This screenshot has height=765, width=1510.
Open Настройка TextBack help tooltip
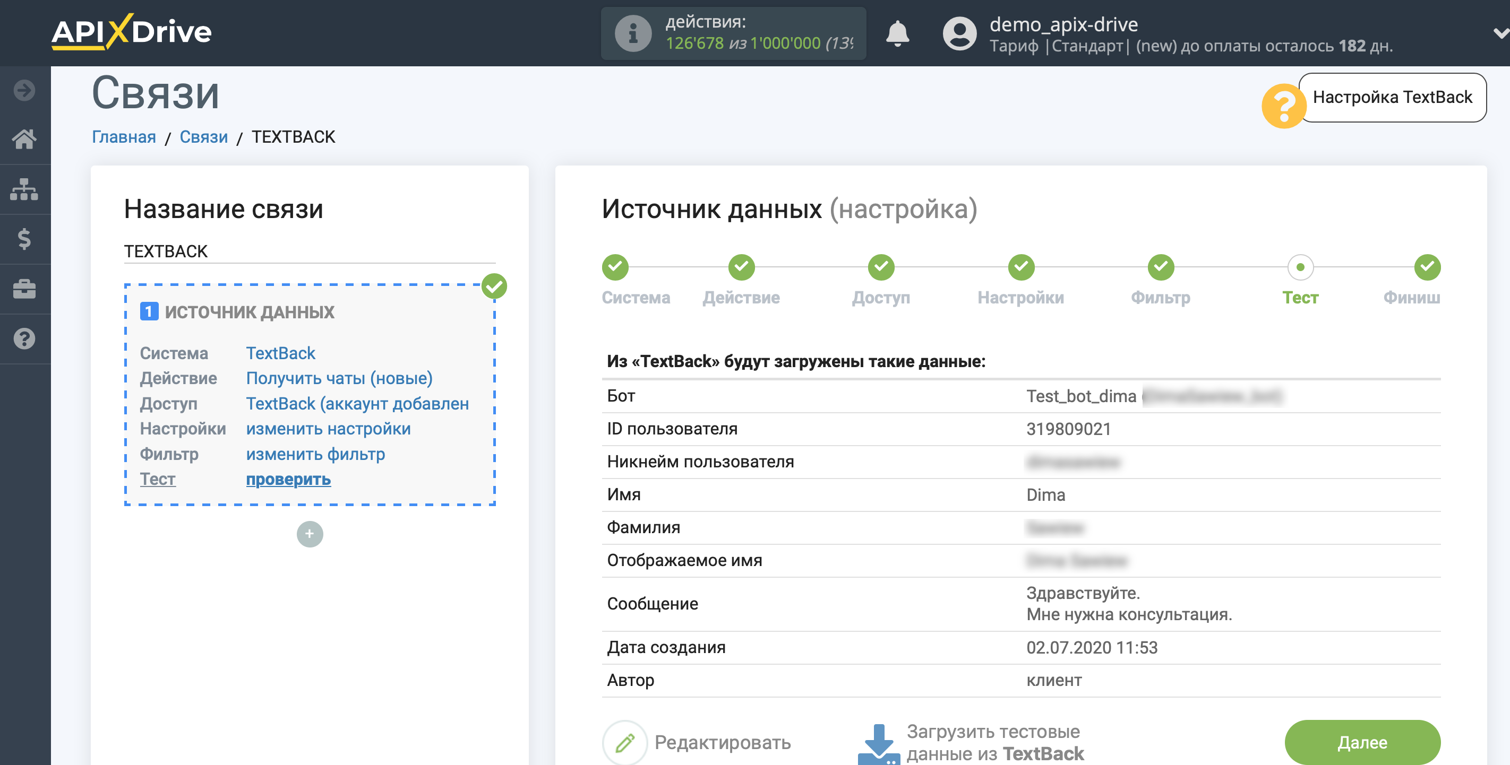(1392, 97)
